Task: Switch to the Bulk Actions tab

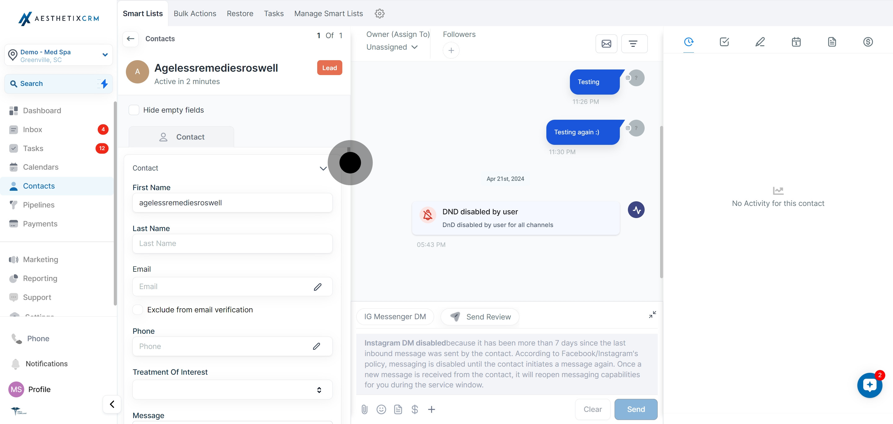Action: [x=195, y=14]
